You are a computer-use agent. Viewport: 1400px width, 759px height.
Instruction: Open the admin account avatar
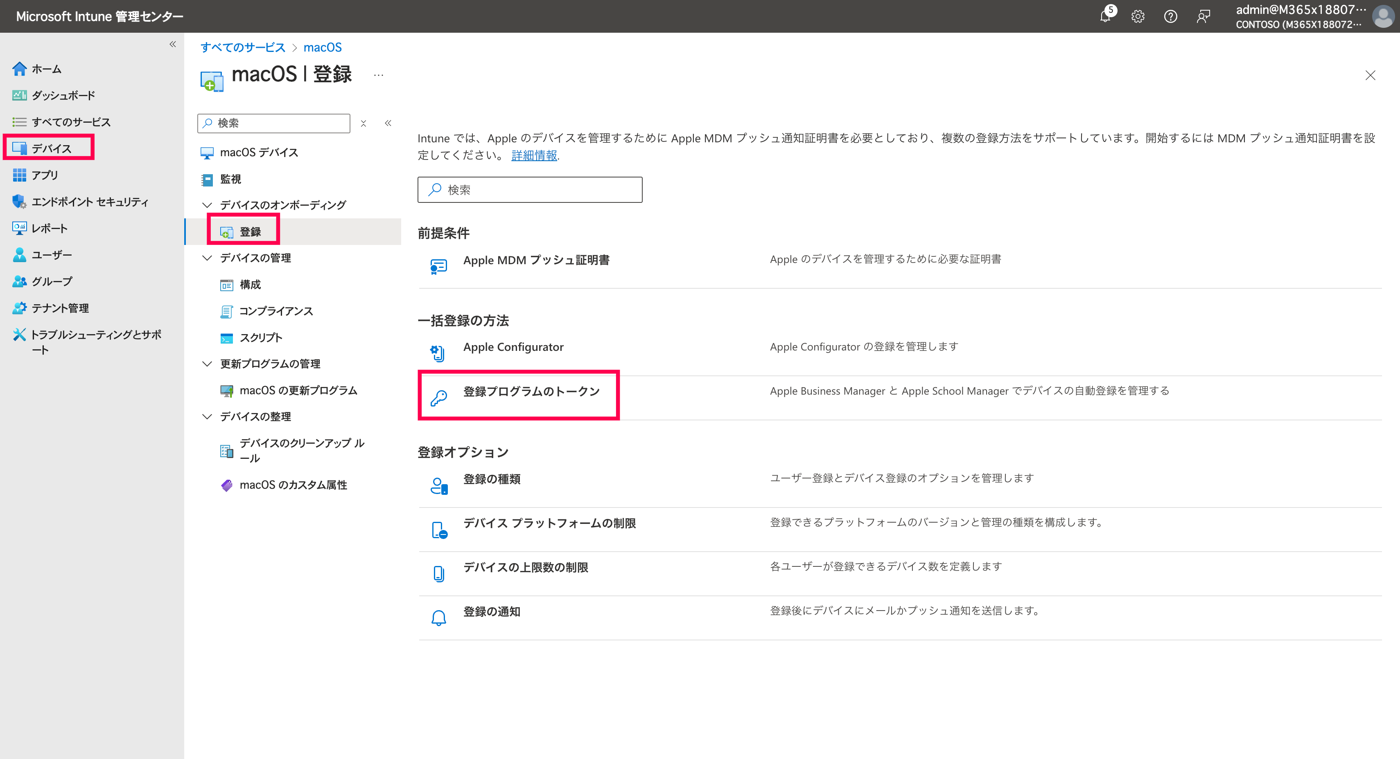point(1383,16)
